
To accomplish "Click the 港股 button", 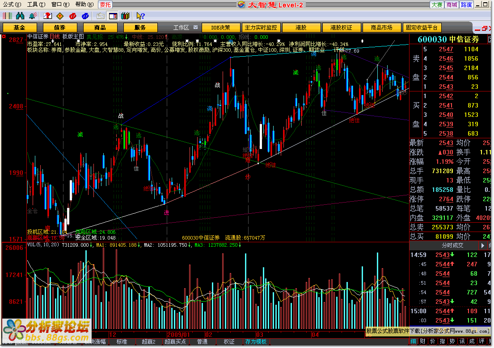I will coord(301,28).
